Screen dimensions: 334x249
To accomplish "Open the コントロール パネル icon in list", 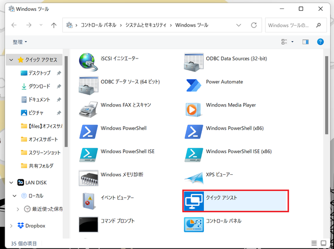I will (x=194, y=224).
